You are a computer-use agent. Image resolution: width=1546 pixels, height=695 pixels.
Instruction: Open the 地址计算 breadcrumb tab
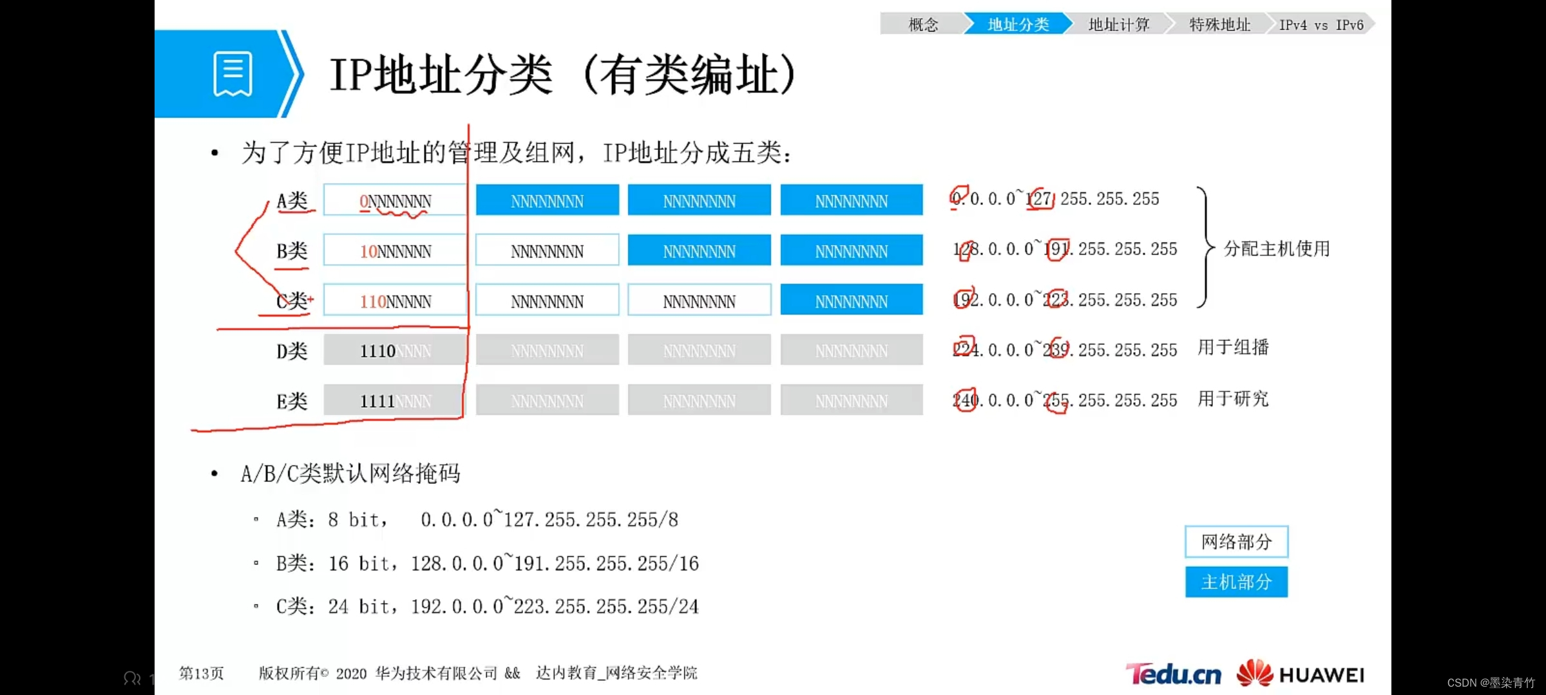click(x=1119, y=24)
